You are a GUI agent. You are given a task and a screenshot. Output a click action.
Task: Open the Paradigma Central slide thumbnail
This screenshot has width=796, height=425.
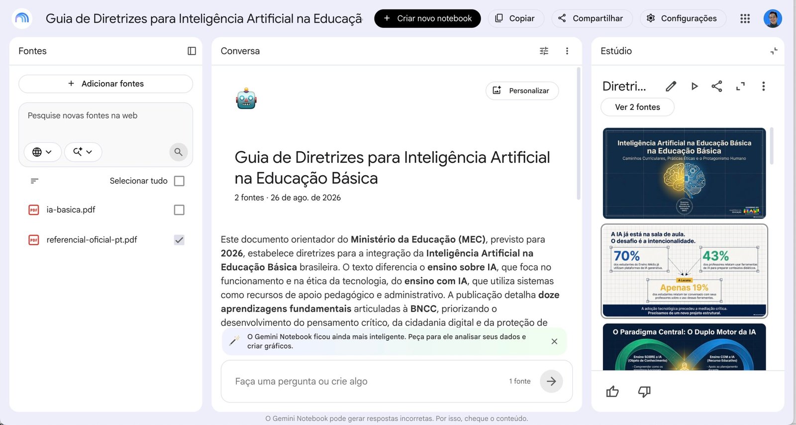(684, 347)
